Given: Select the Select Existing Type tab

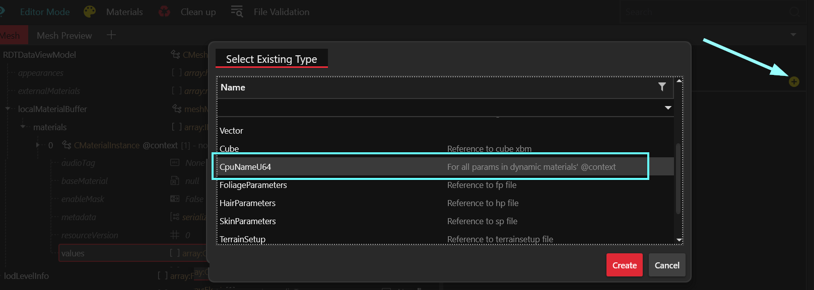Looking at the screenshot, I should tap(272, 59).
